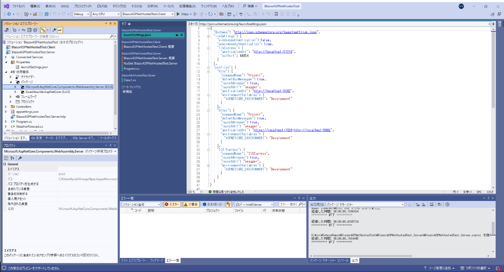
Task: Click the editor vertical scrollbar
Action: (x=493, y=108)
